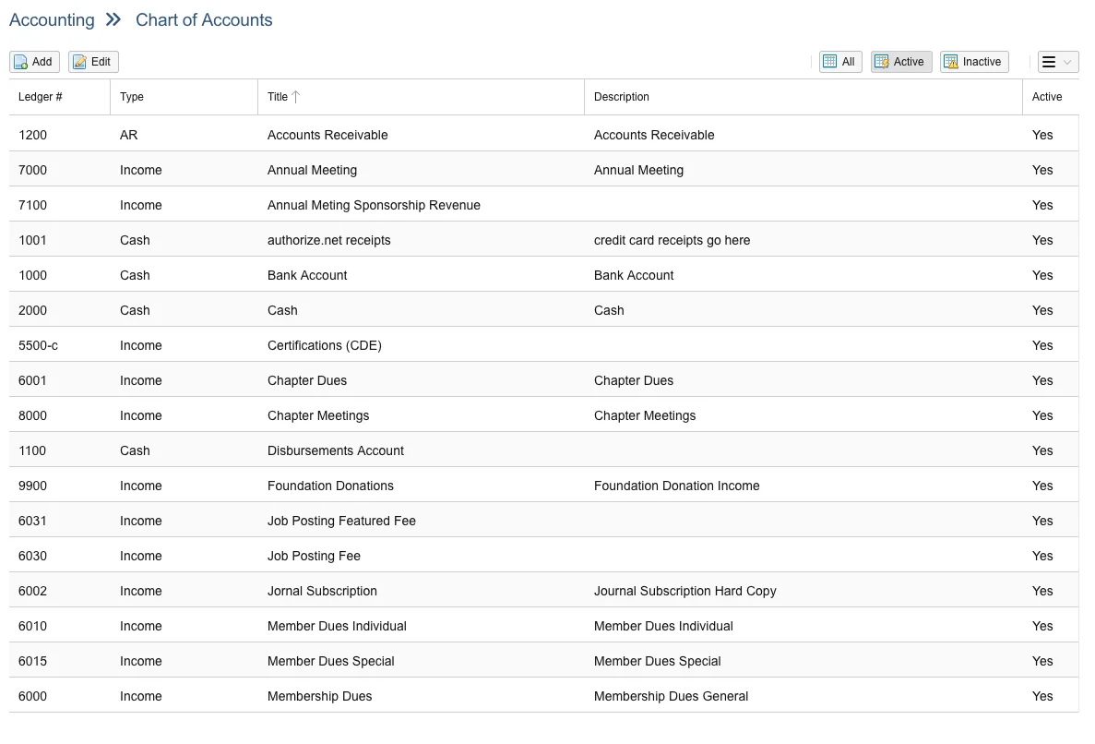
Task: Click the Active lightning grid icon
Action: coord(884,61)
